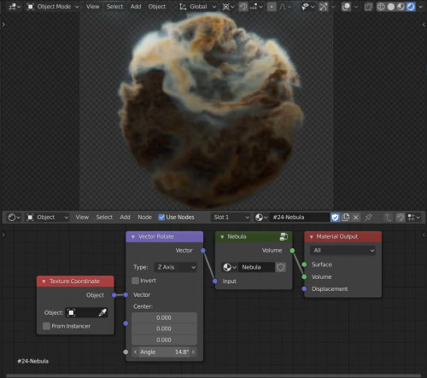Open object type visibility selector
The image size is (427, 378).
coord(307,7)
